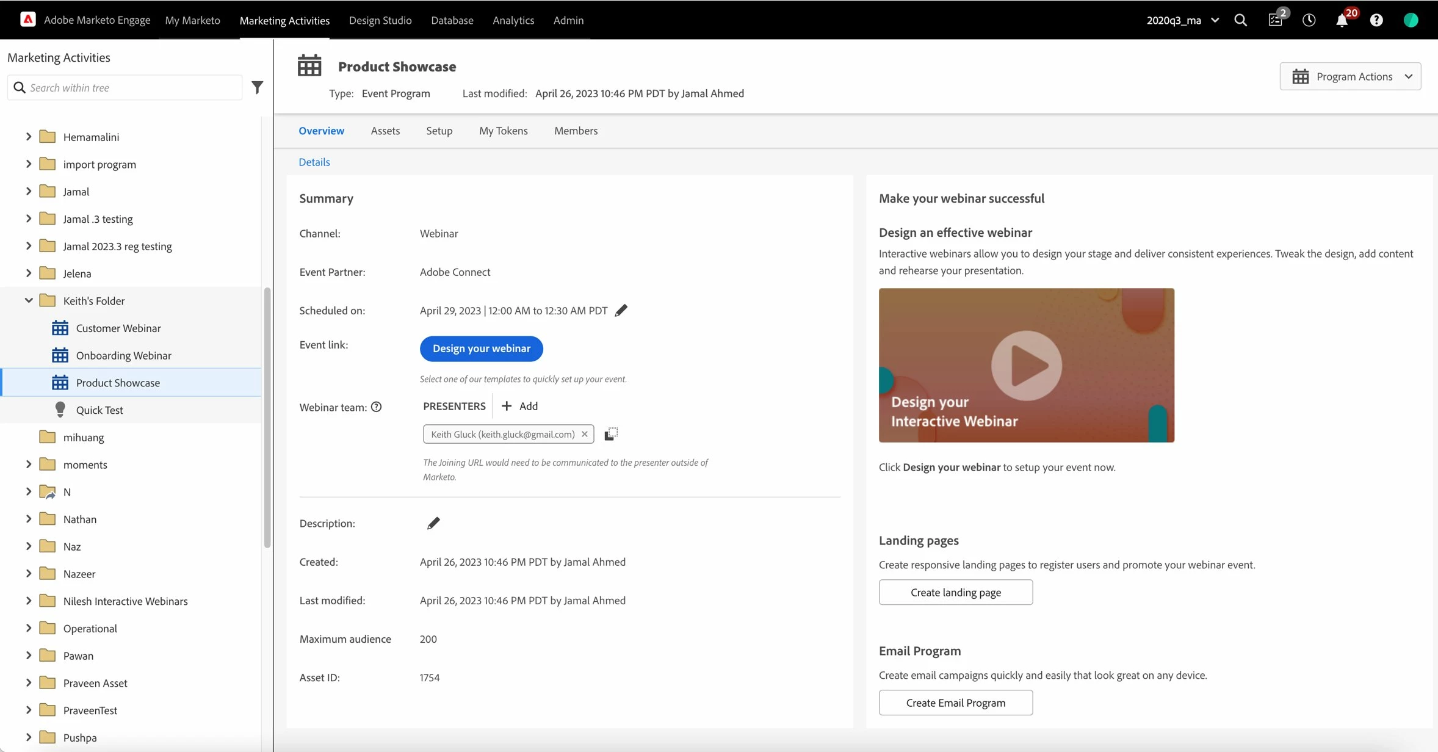
Task: Click Create landing page button
Action: click(955, 592)
